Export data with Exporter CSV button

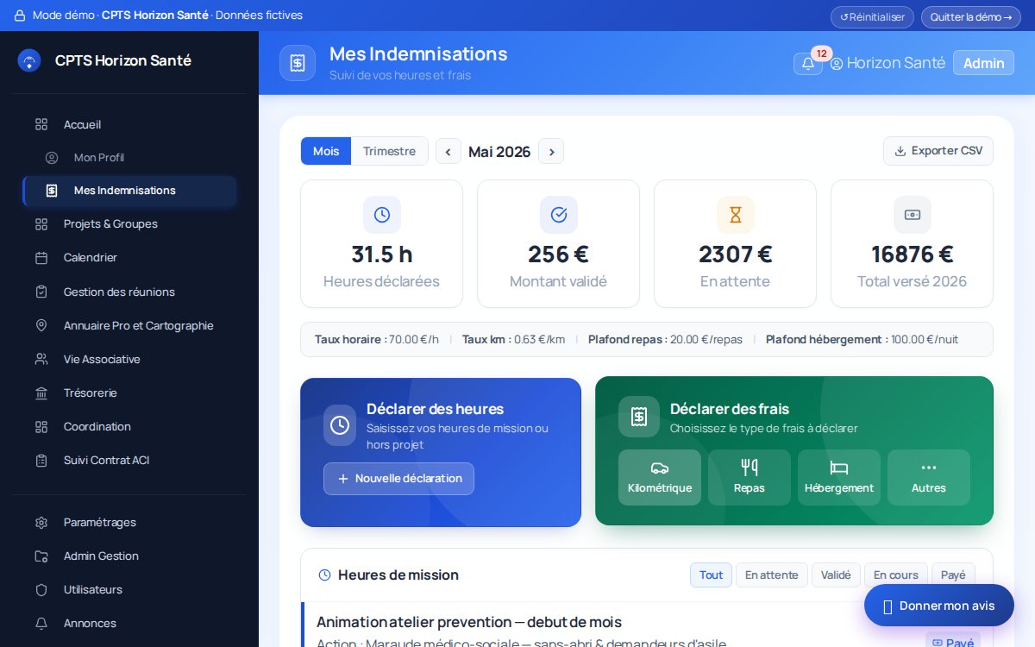pos(938,151)
